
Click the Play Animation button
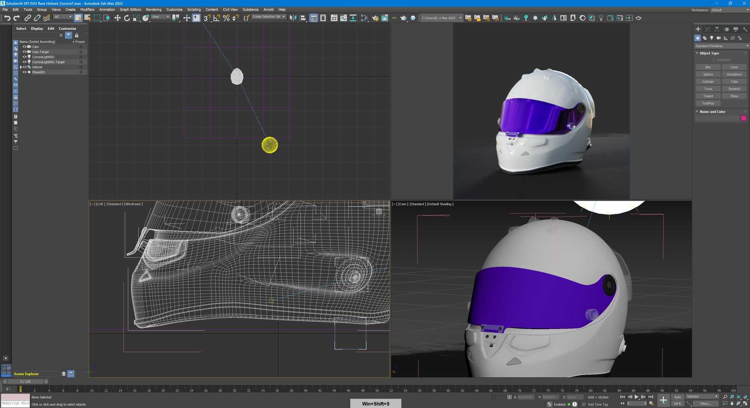pos(636,397)
